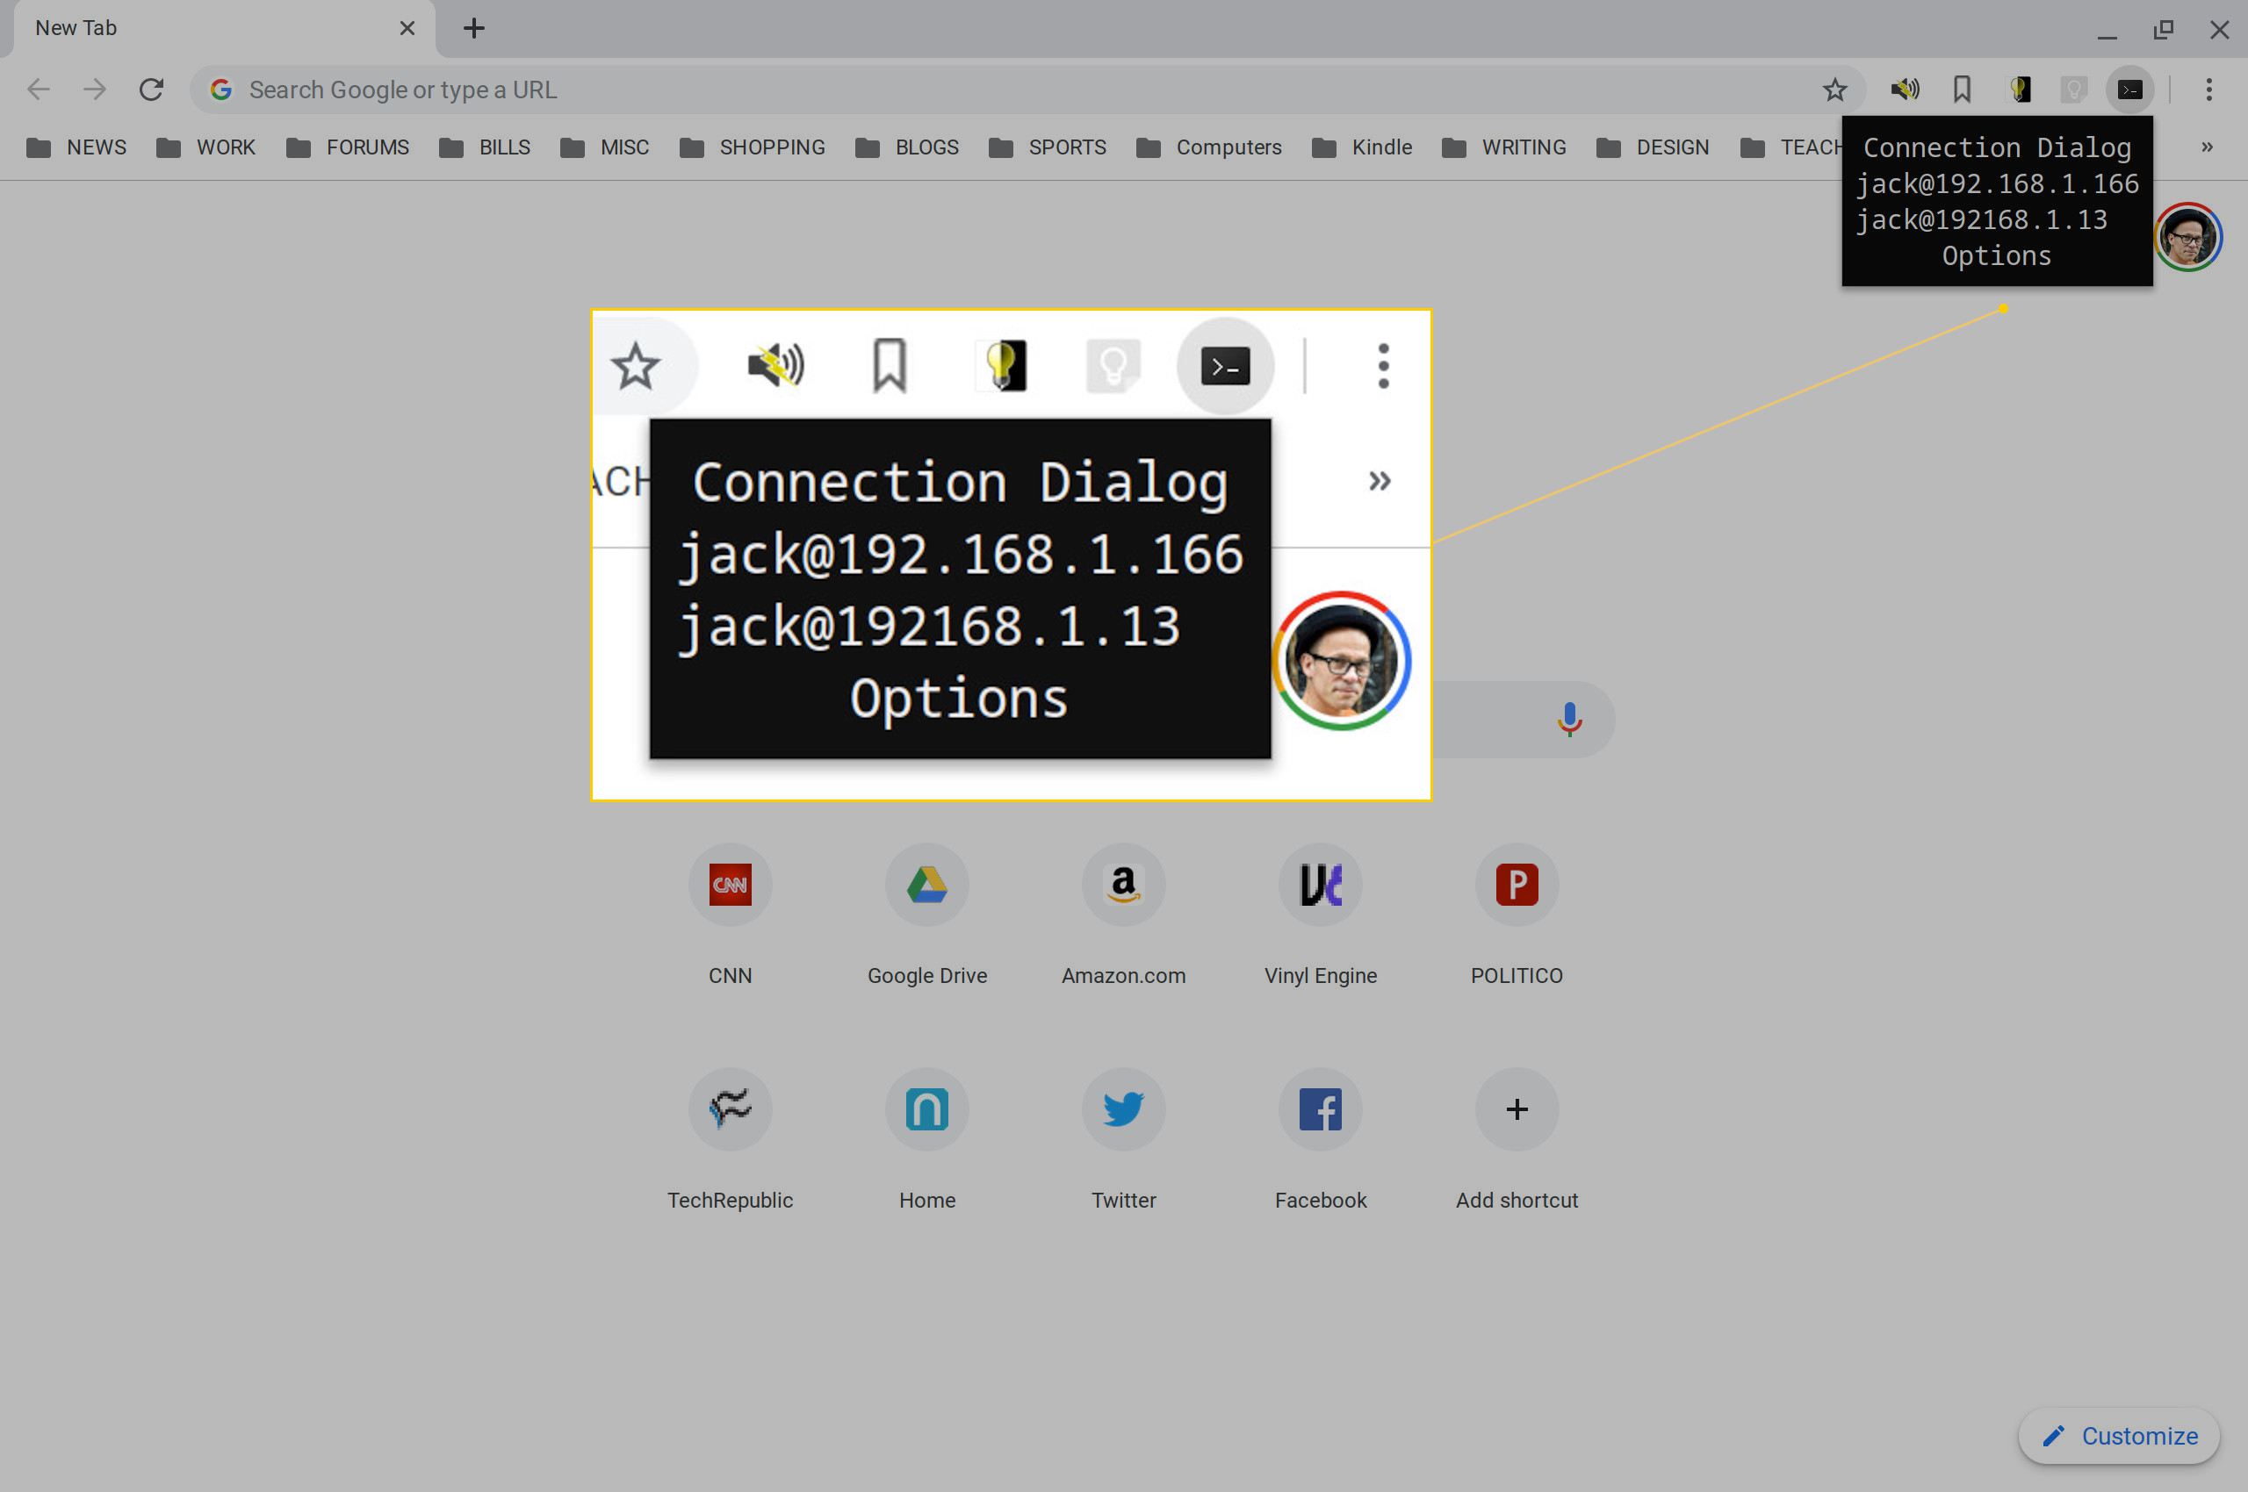Click the terminal/SSH extension icon
The width and height of the screenshot is (2248, 1492).
pyautogui.click(x=2129, y=90)
